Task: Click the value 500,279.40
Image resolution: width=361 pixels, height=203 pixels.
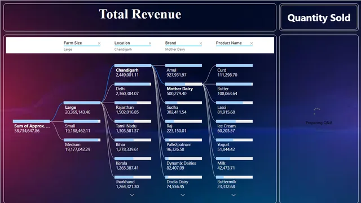Action: pos(177,94)
